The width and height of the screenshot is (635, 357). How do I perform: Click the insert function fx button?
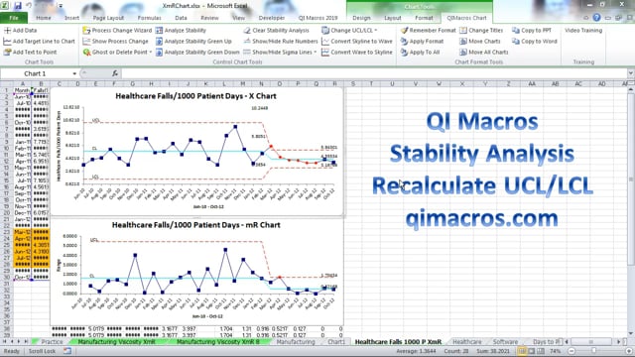point(115,73)
